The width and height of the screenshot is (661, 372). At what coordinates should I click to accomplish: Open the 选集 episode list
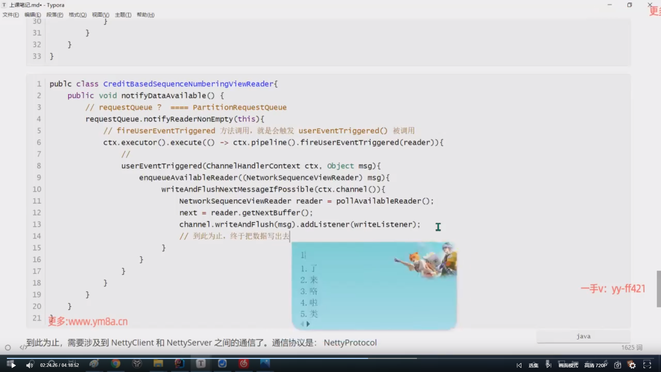click(533, 365)
